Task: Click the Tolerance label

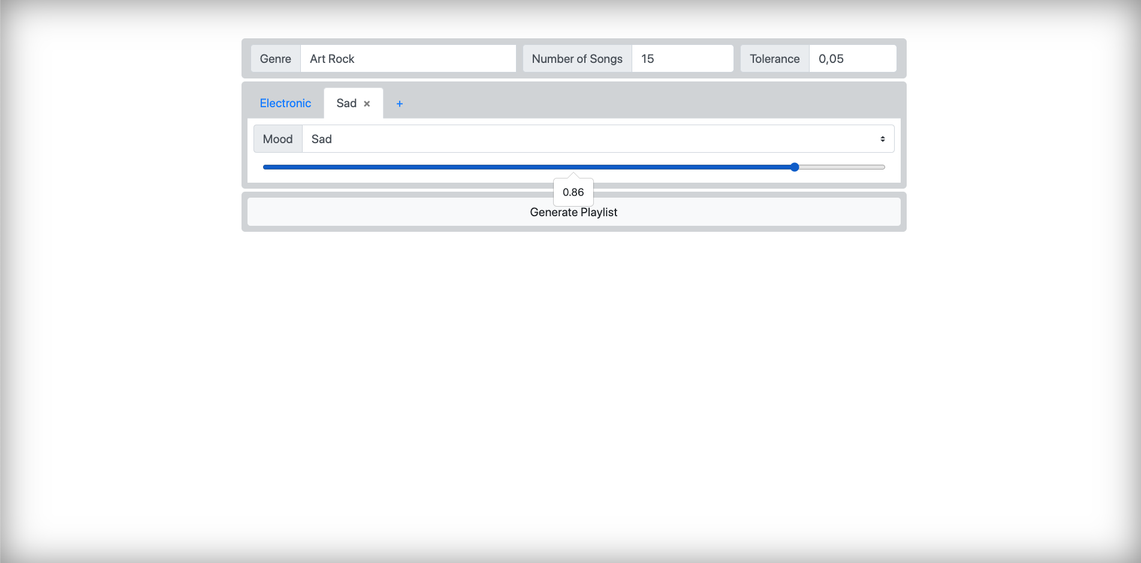Action: coord(774,59)
